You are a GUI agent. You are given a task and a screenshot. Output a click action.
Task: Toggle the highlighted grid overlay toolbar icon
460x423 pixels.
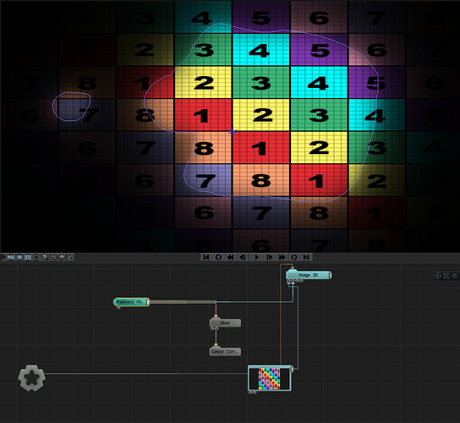click(x=28, y=257)
